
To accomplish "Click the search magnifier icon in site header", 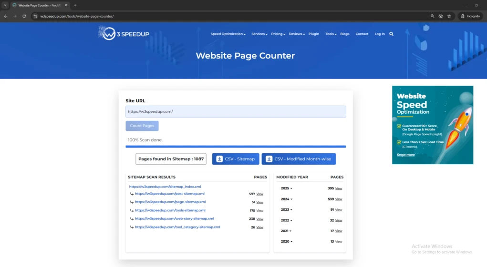I will pyautogui.click(x=391, y=34).
